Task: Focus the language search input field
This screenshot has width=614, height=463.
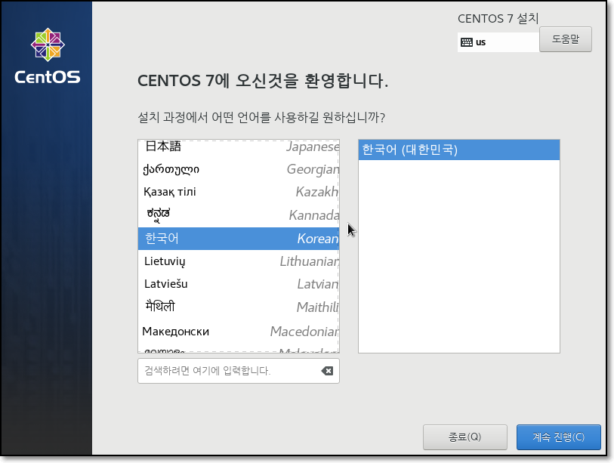Action: pos(239,371)
